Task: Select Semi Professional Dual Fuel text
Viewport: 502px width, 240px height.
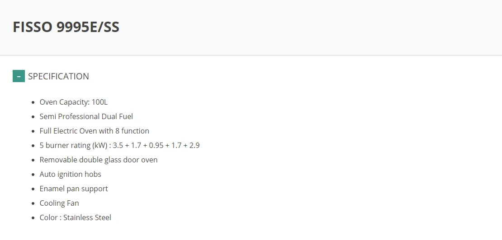Action: pyautogui.click(x=86, y=116)
